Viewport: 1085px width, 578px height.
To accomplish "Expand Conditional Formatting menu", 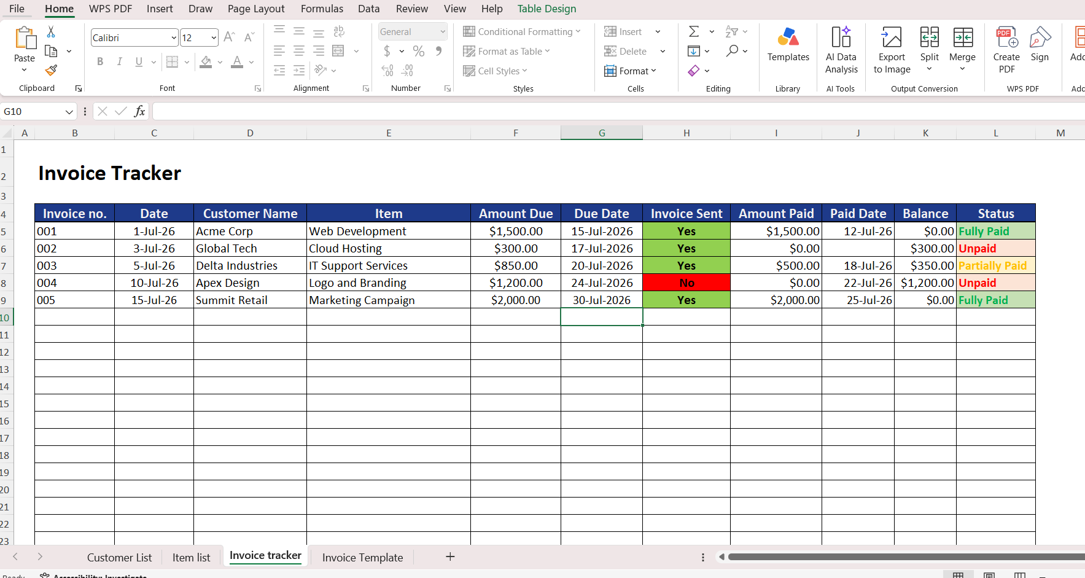I will click(x=521, y=31).
